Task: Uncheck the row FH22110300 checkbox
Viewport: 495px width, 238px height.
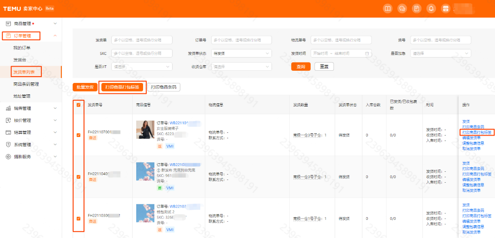Action: 79,219
